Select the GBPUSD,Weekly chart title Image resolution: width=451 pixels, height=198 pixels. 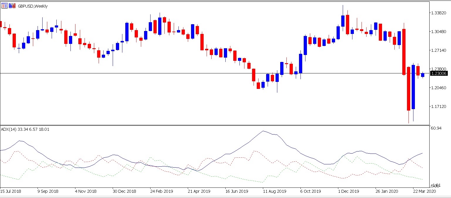(33, 6)
